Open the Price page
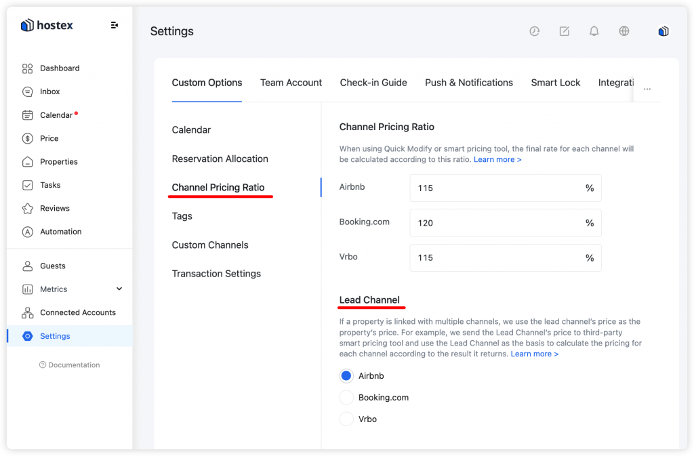 [49, 138]
